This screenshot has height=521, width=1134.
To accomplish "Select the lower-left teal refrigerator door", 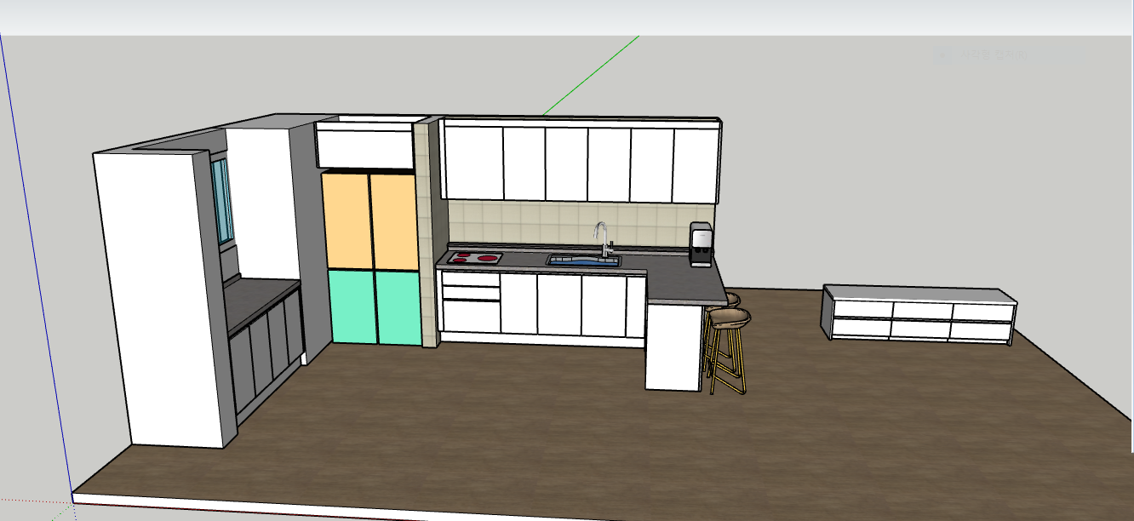I will tap(352, 306).
